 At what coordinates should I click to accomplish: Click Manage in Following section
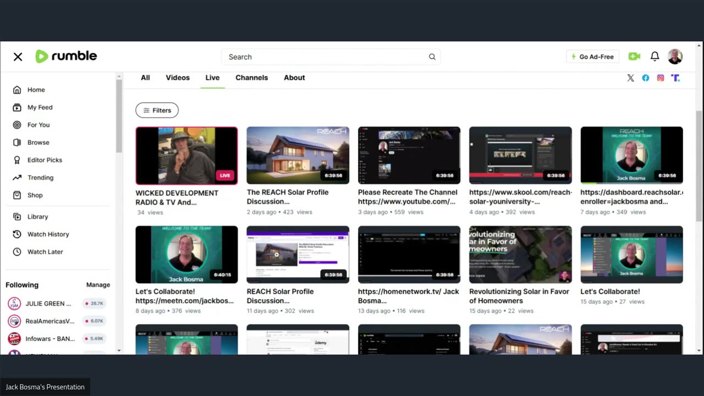(x=98, y=285)
